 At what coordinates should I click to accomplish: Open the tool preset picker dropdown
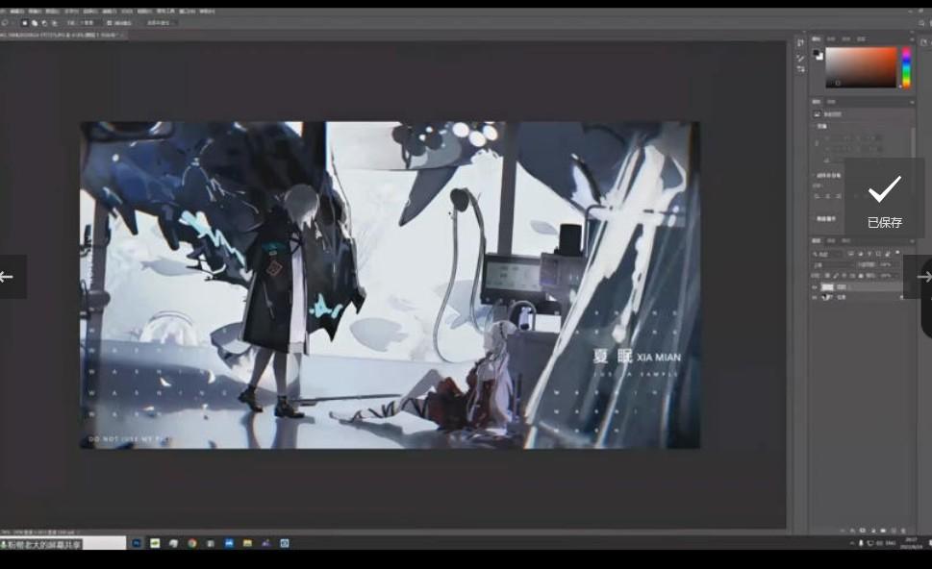pos(8,22)
